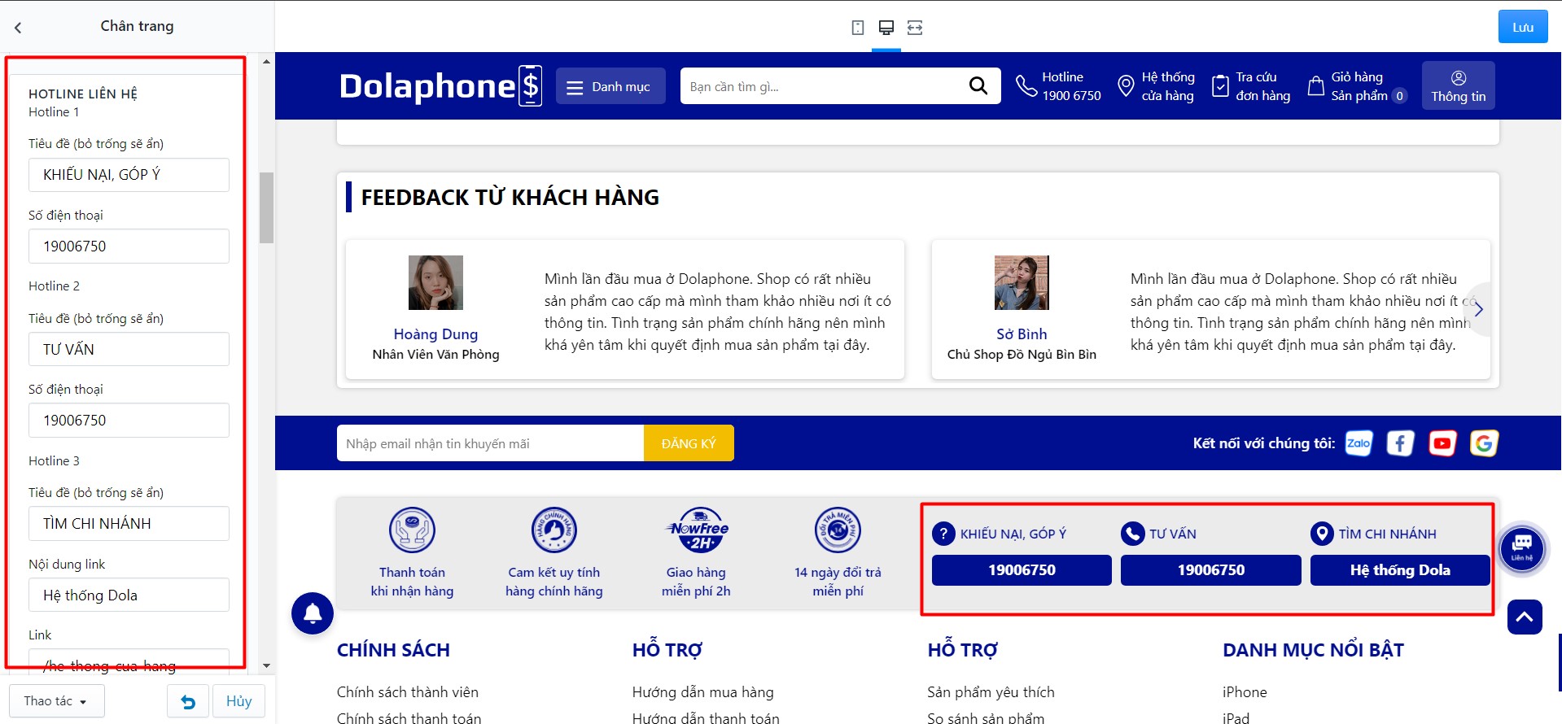Viewport: 1562px width, 724px height.
Task: Click the sidebar scrollbar thumb
Action: 266,207
